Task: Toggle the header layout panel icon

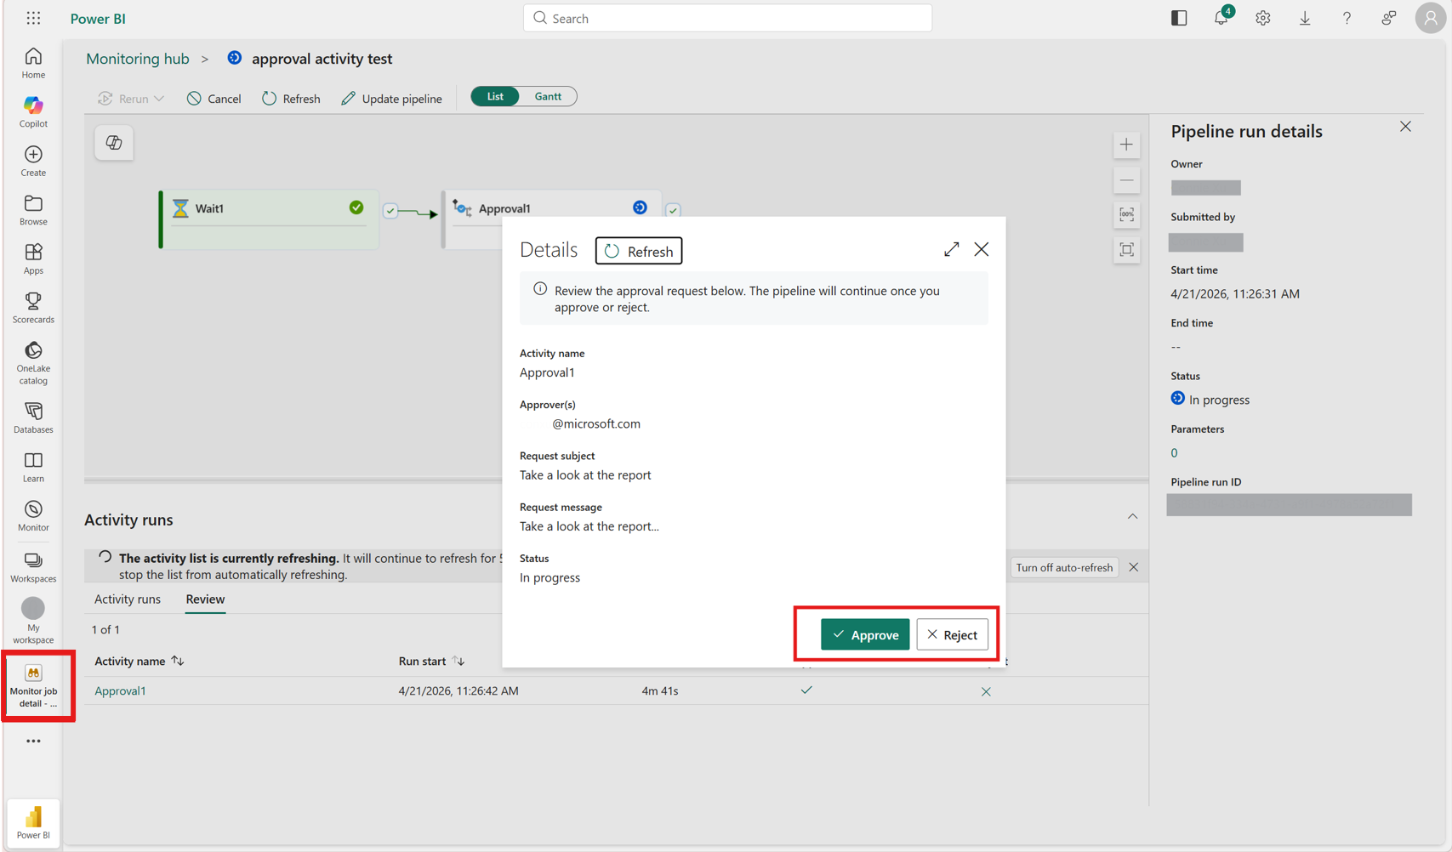Action: pyautogui.click(x=1179, y=18)
